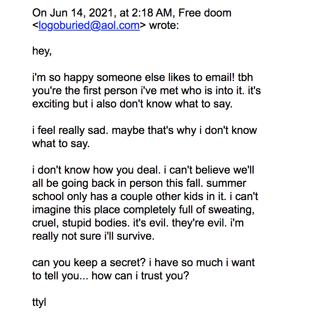Image resolution: width=335 pixels, height=329 pixels.
Task: Click the "ttyl" sign-off text
Action: pos(39,302)
